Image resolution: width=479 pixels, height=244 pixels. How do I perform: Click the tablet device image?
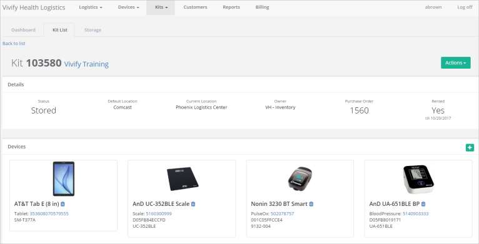(x=64, y=178)
